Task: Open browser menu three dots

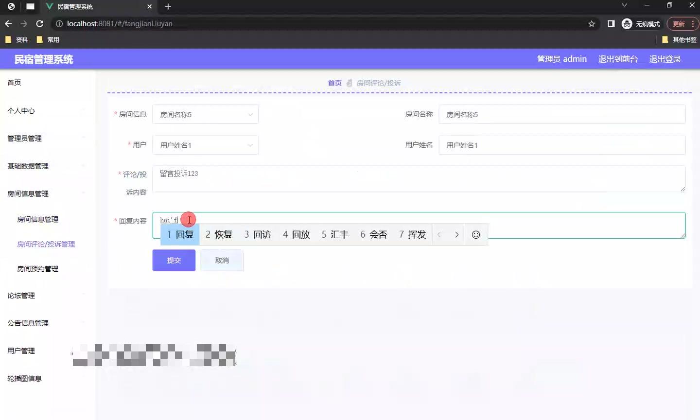Action: pos(693,24)
